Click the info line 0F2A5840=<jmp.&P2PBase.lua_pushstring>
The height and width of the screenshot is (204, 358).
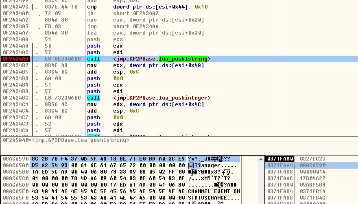click(x=66, y=140)
